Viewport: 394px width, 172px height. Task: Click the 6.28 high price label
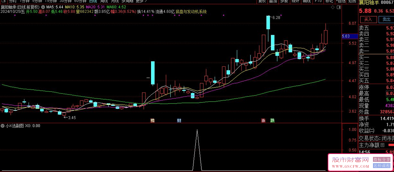point(276,18)
